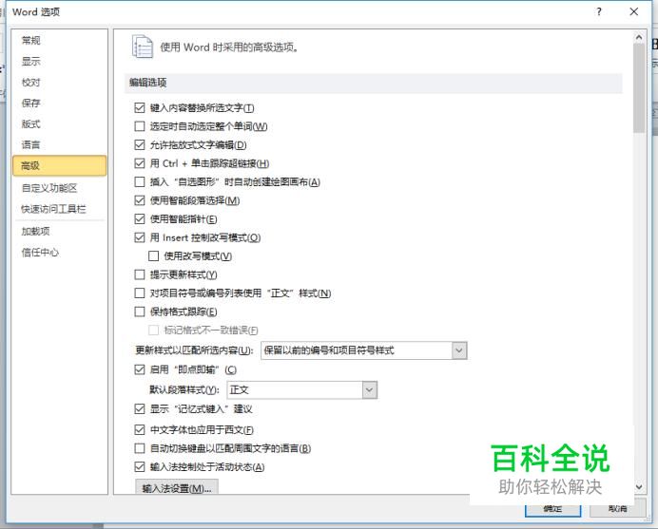Screen dimensions: 658x529
Task: Enable 选定时自动选定整个单词 checkbox
Action: coord(140,126)
